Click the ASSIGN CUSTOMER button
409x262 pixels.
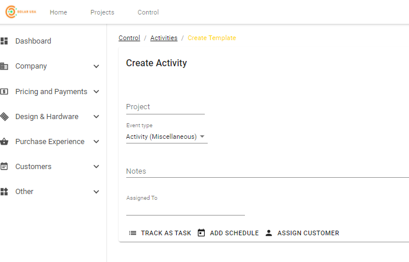[302, 233]
